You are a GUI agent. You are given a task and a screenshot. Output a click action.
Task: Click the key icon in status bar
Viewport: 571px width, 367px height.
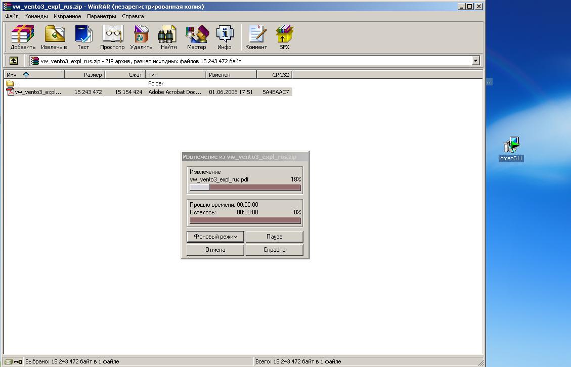coord(18,361)
